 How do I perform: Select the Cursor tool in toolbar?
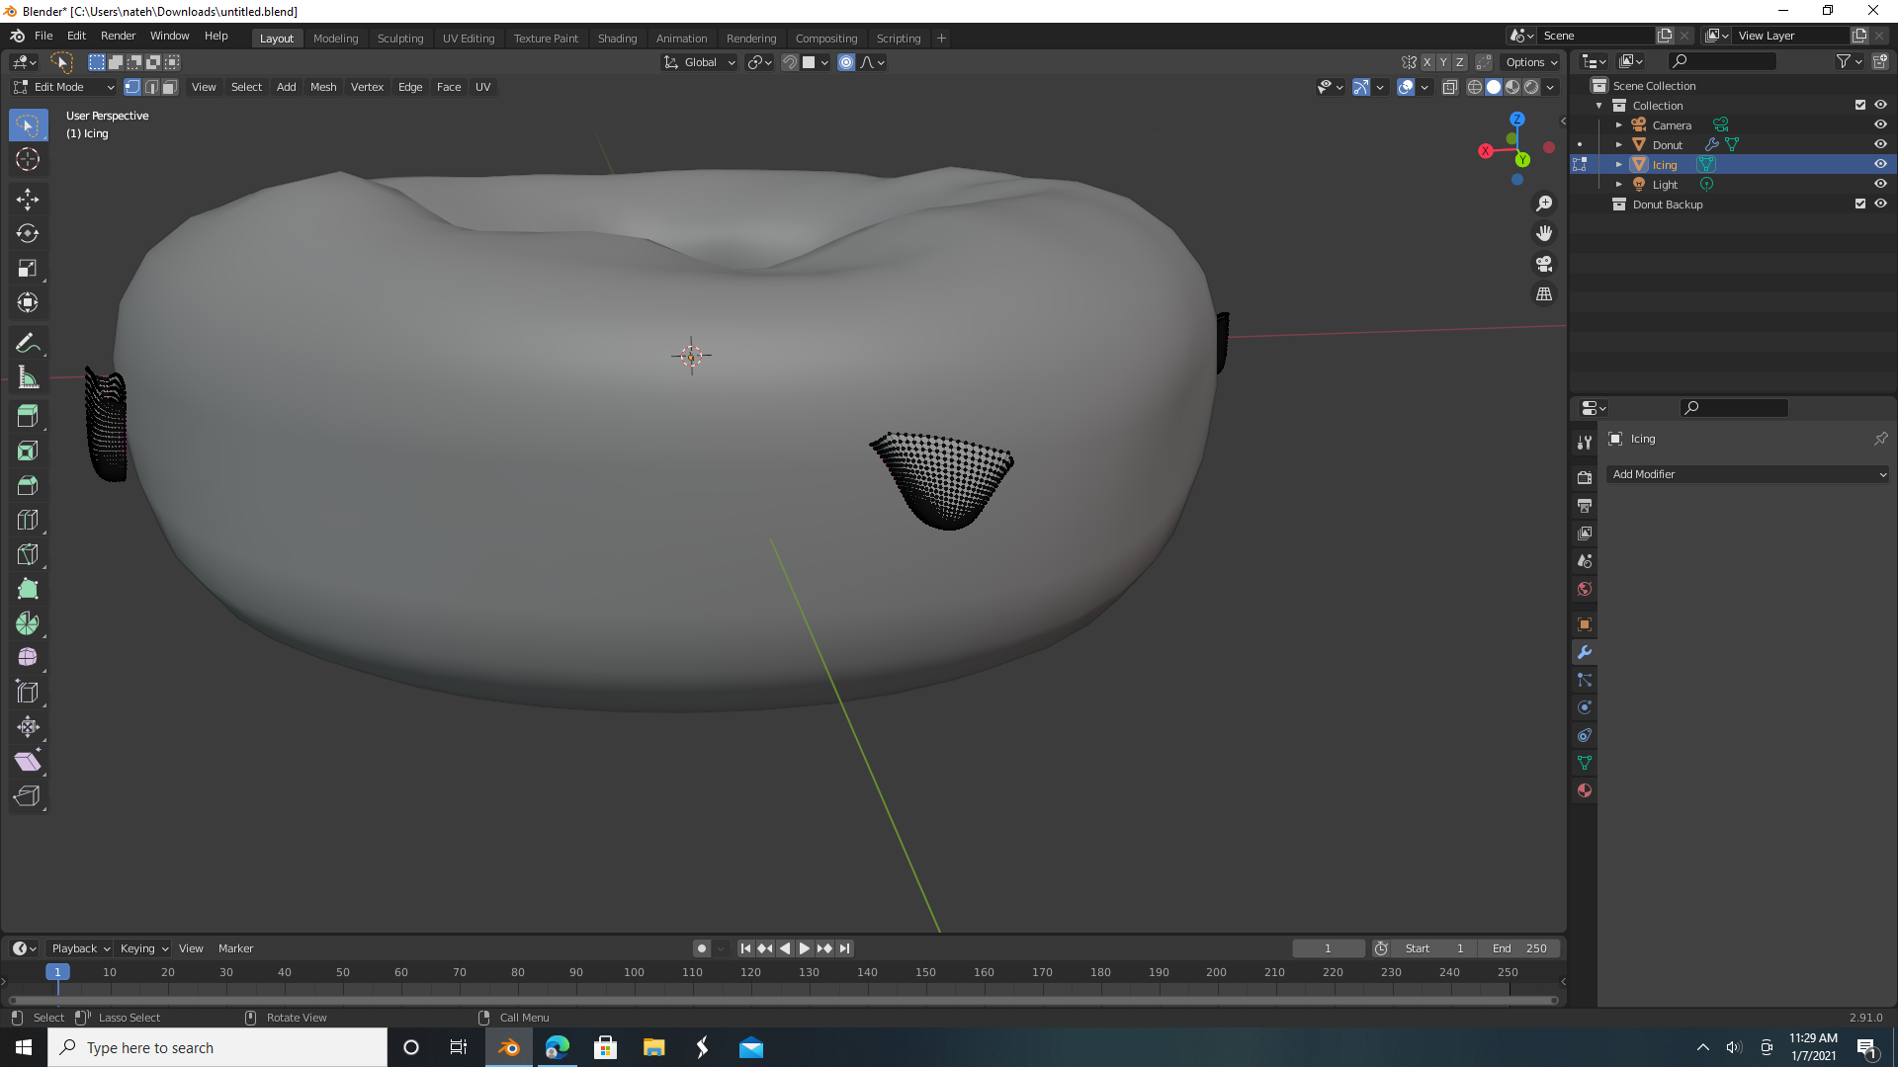click(28, 159)
